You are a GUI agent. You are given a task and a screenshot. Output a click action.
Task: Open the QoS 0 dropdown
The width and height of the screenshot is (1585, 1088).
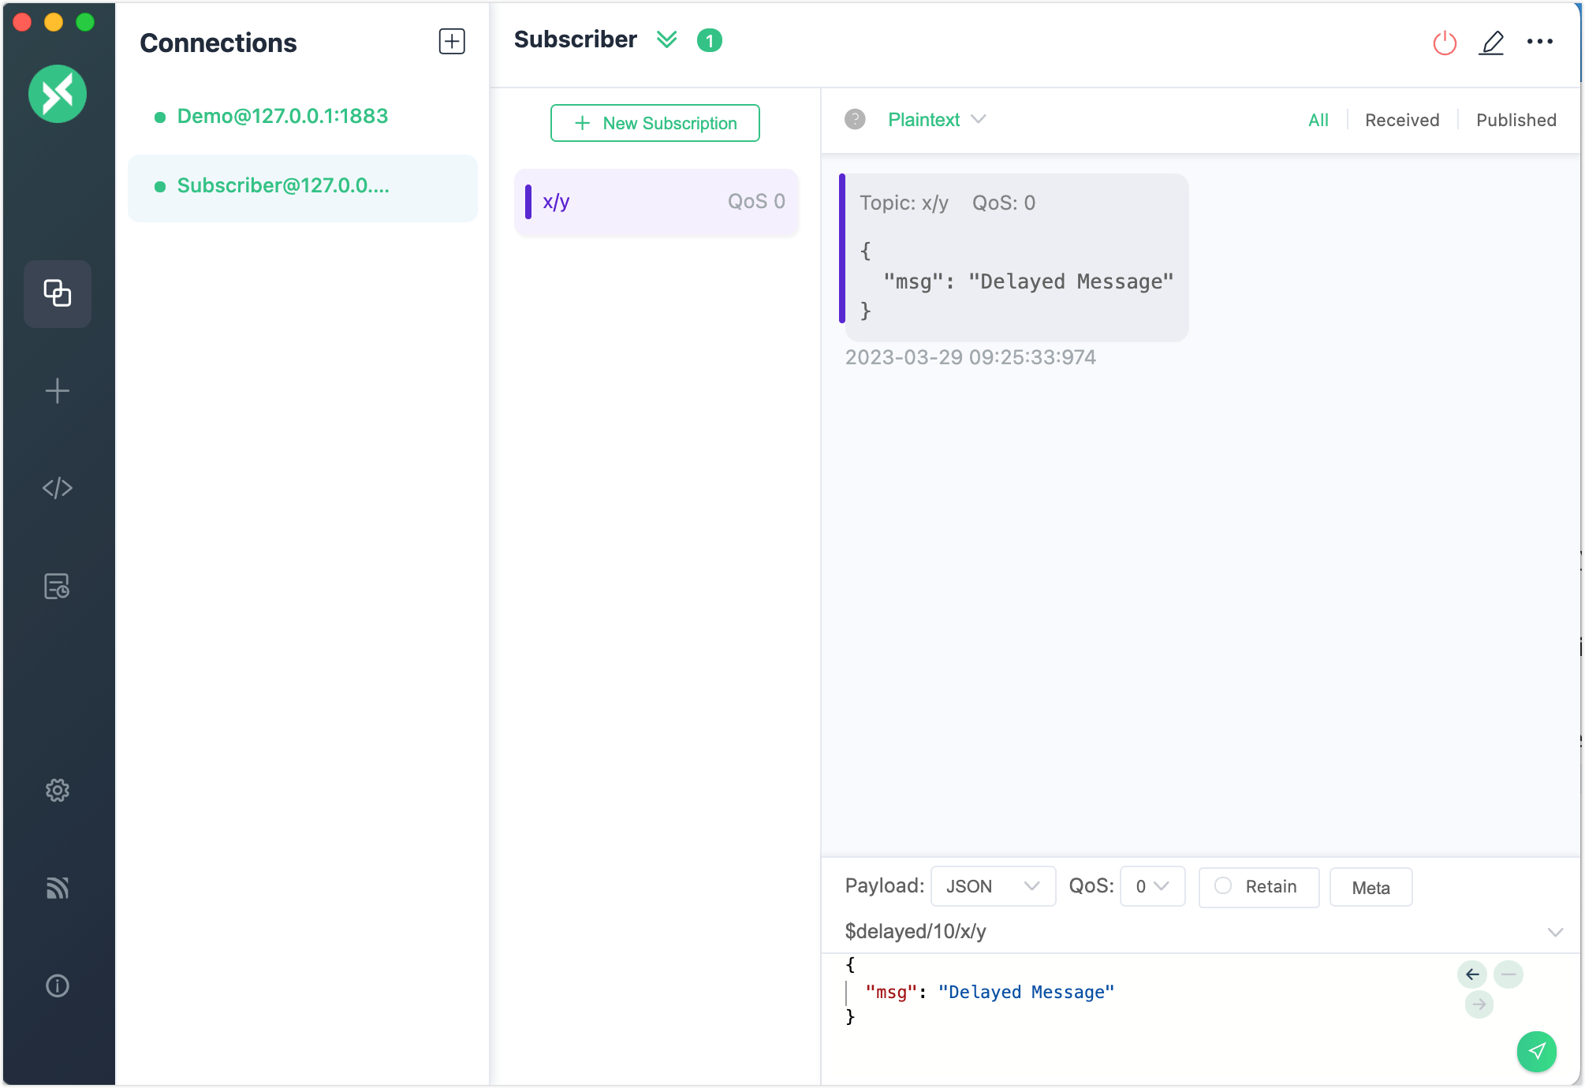[1152, 887]
